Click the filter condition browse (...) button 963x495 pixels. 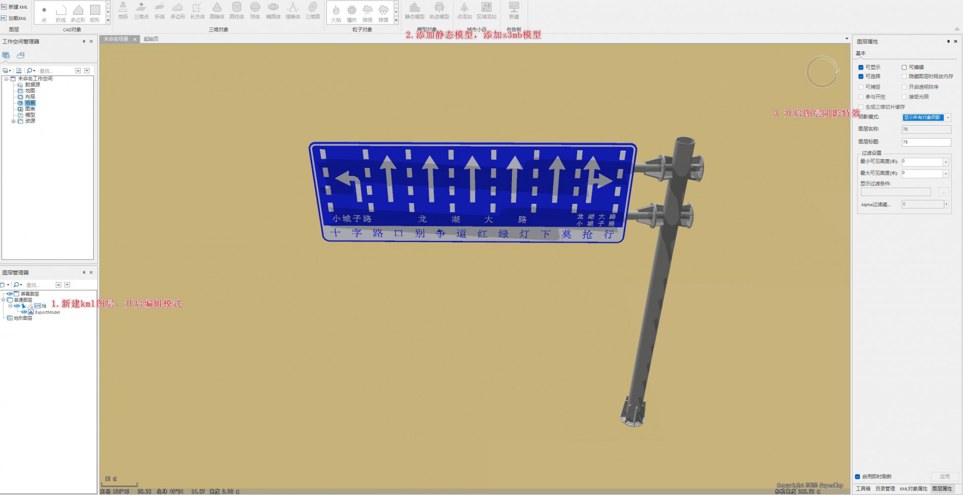point(943,192)
